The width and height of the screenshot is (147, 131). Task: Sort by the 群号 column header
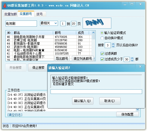click(65, 33)
